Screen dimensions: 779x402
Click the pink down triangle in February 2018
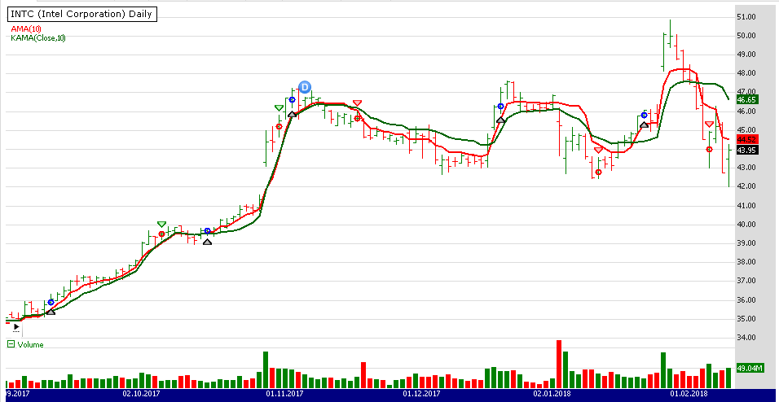[709, 125]
